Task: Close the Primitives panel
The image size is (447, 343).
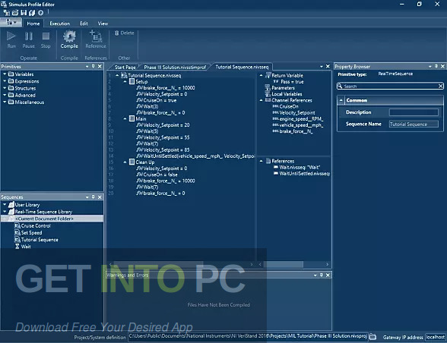Action: 100,66
